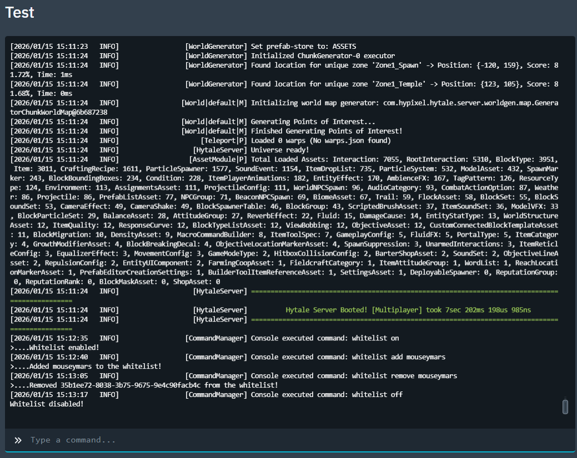Image resolution: width=577 pixels, height=458 pixels.
Task: Click the "Test" server title heading
Action: 20,13
